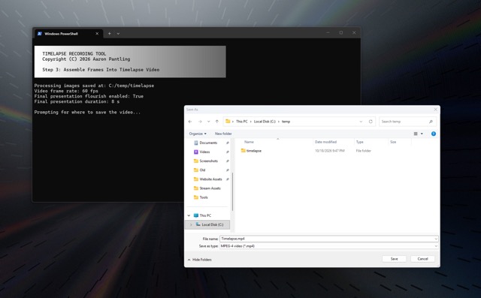Image resolution: width=481 pixels, height=298 pixels.
Task: Expand previous locations dropdown in address bar
Action: [x=361, y=122]
